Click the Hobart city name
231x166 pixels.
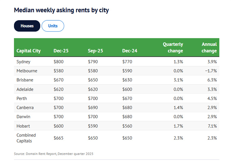(23, 126)
